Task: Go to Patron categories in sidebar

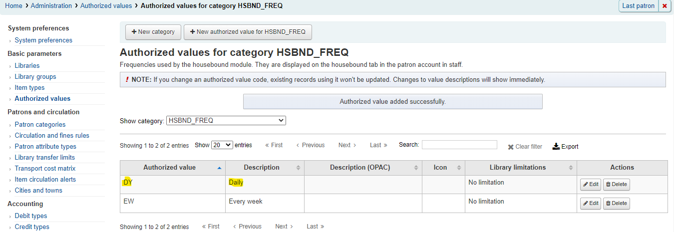Action: (x=40, y=125)
